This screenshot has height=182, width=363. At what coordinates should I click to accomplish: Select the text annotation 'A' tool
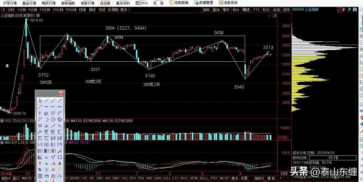tap(60, 163)
